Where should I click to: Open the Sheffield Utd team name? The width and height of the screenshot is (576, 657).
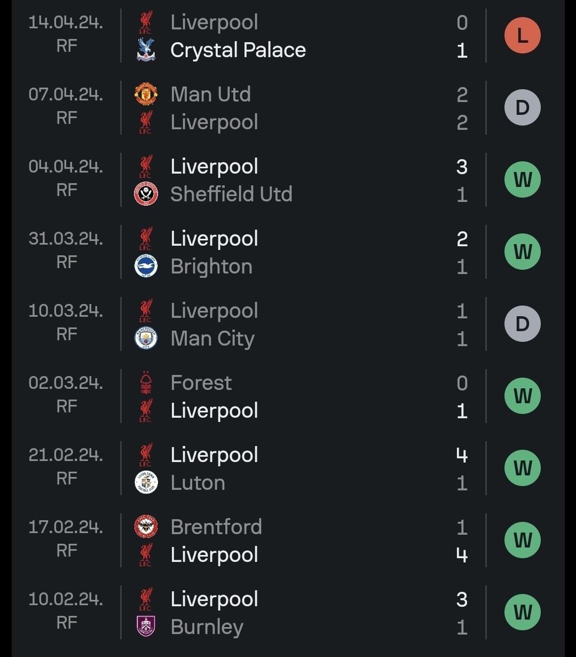click(231, 194)
